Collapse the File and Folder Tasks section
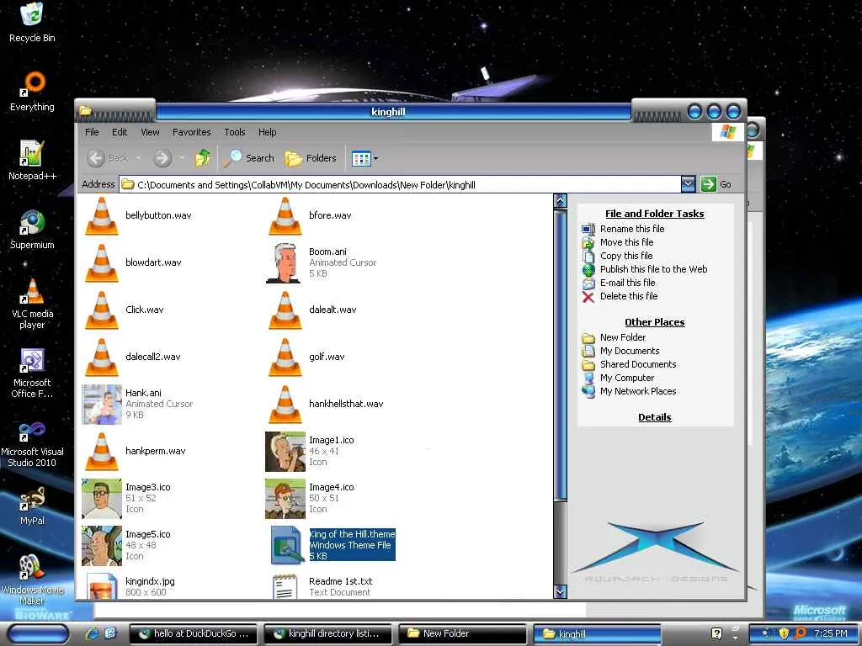This screenshot has height=646, width=862. coord(654,214)
